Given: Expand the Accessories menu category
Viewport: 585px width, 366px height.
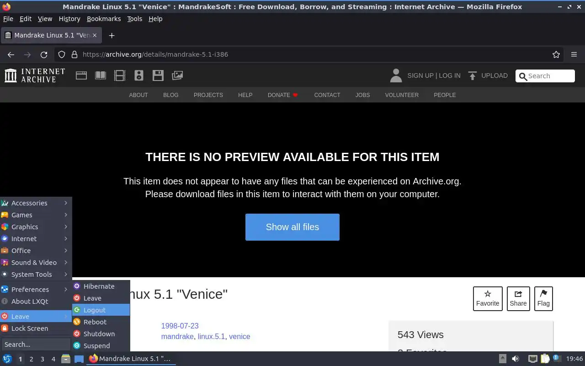Looking at the screenshot, I should 36,203.
